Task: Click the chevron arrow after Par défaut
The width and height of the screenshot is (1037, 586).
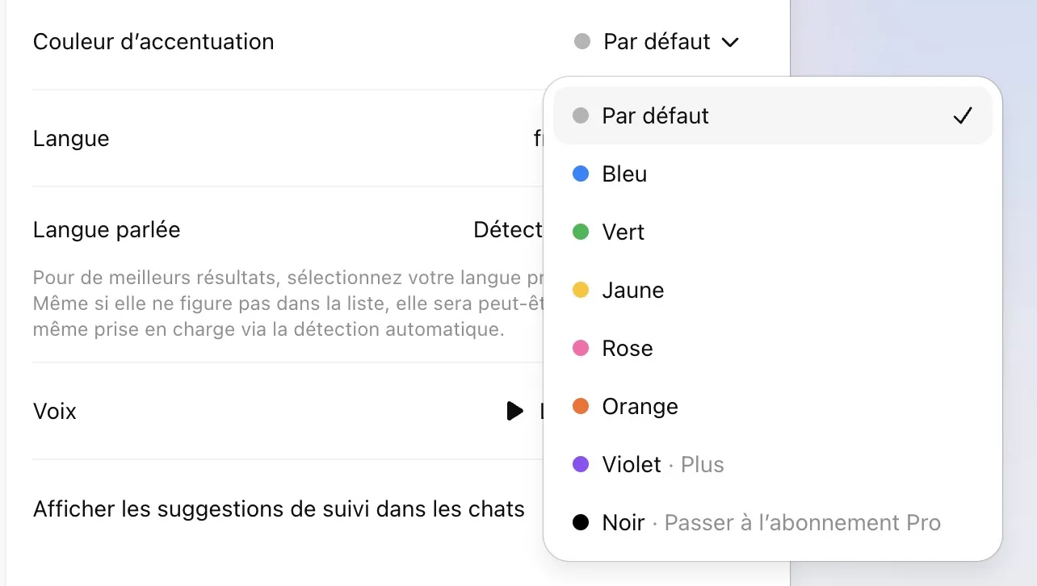Action: [x=730, y=42]
